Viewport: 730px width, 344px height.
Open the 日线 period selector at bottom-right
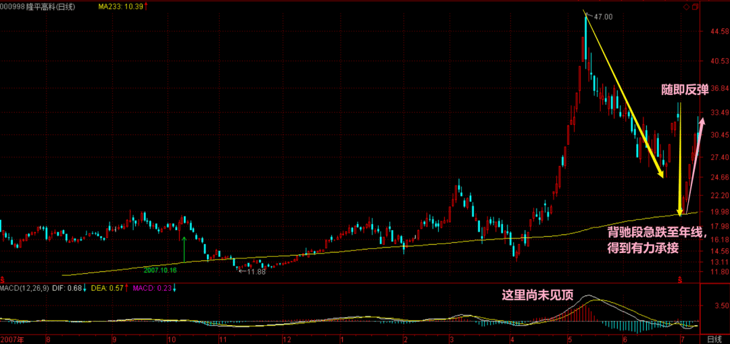coord(714,337)
